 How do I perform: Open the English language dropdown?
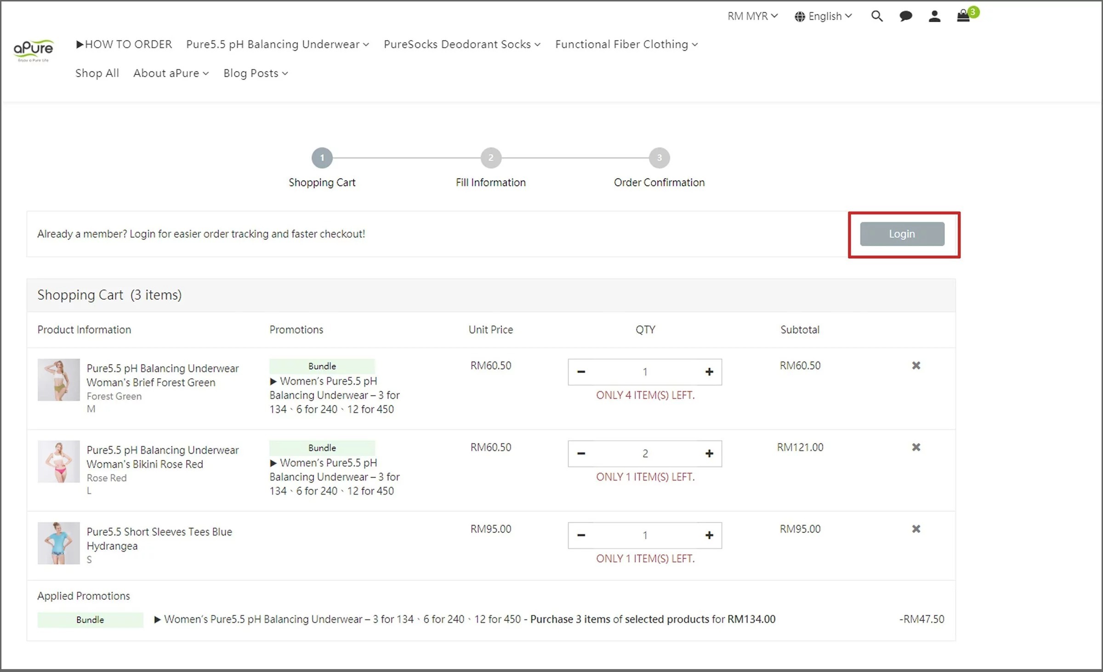[x=823, y=17]
